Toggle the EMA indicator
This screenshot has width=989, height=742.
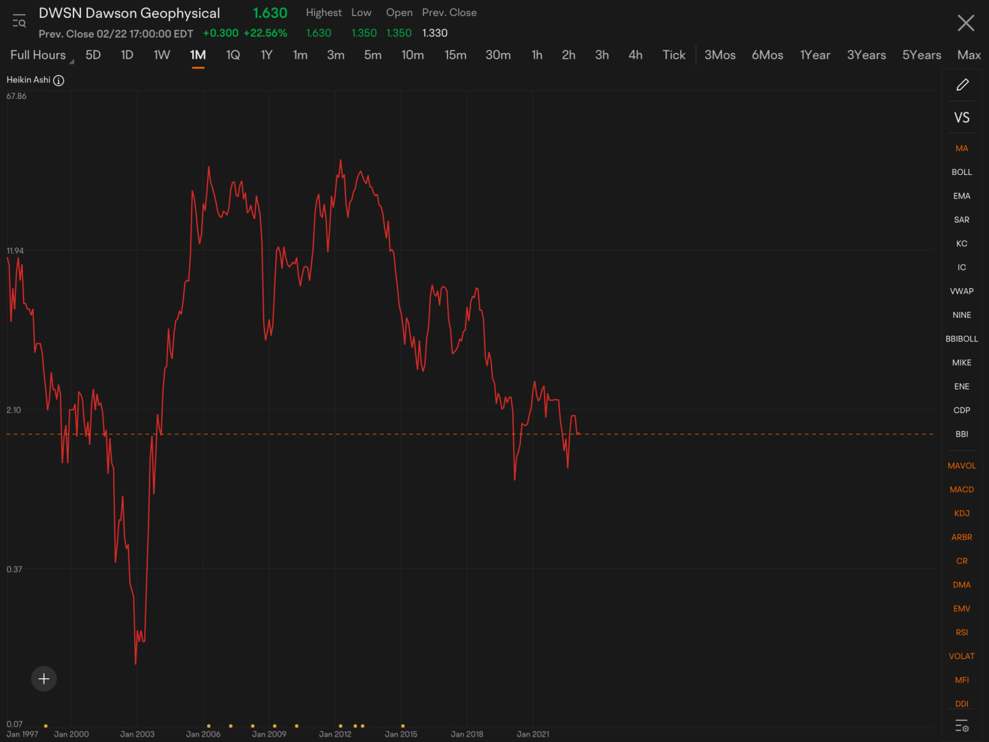coord(962,196)
